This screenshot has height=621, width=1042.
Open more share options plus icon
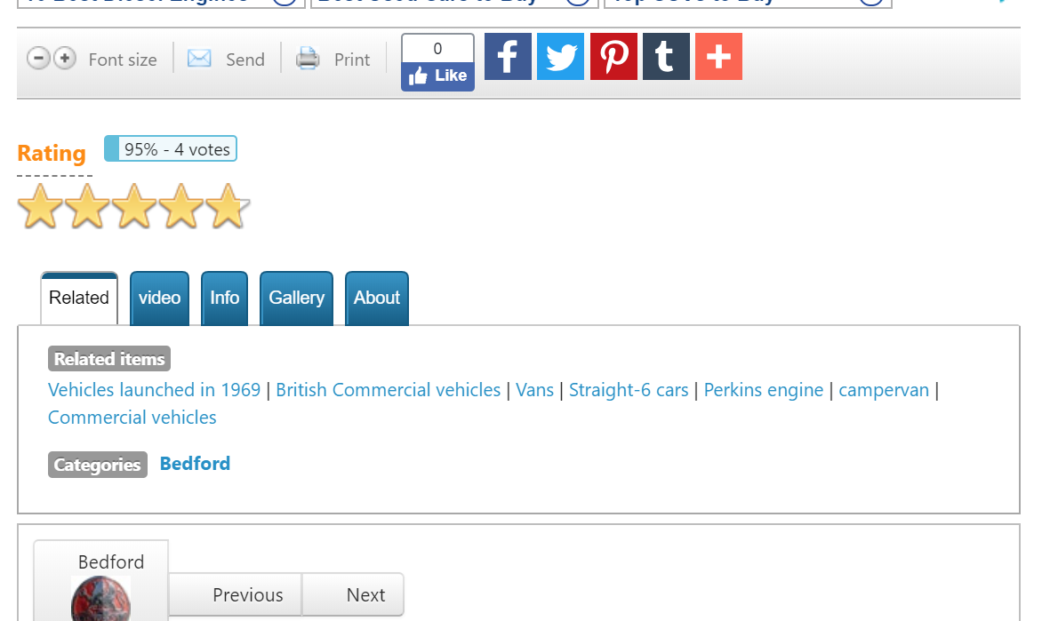tap(718, 57)
